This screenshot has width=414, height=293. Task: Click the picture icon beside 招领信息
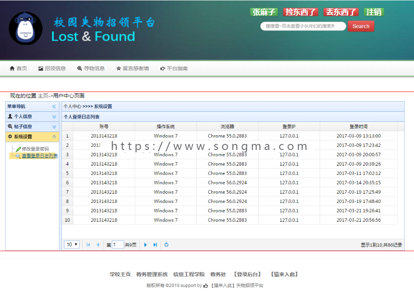(40, 69)
